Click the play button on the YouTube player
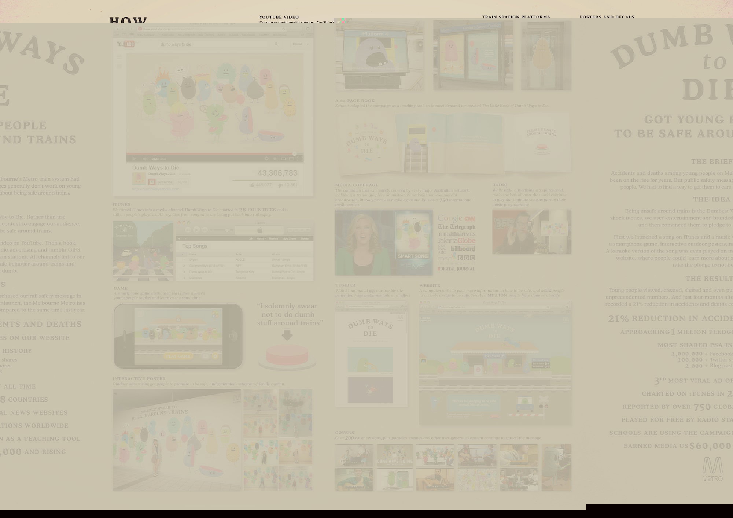 [x=134, y=159]
